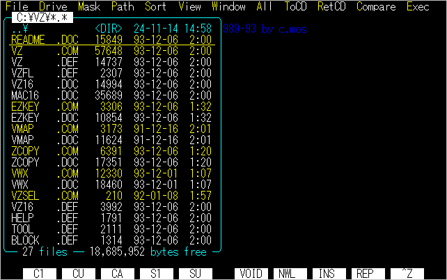Select the VZ .DEF file row
This screenshot has width=447, height=280.
(x=111, y=62)
